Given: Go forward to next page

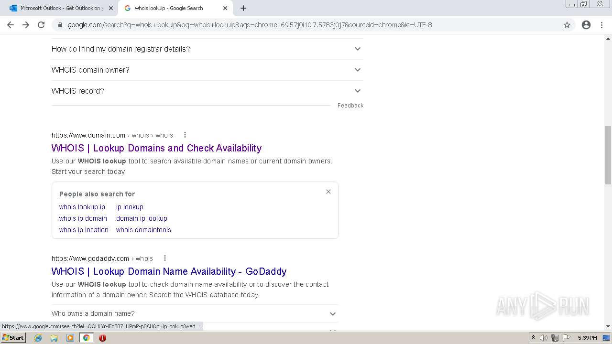Looking at the screenshot, I should point(26,25).
